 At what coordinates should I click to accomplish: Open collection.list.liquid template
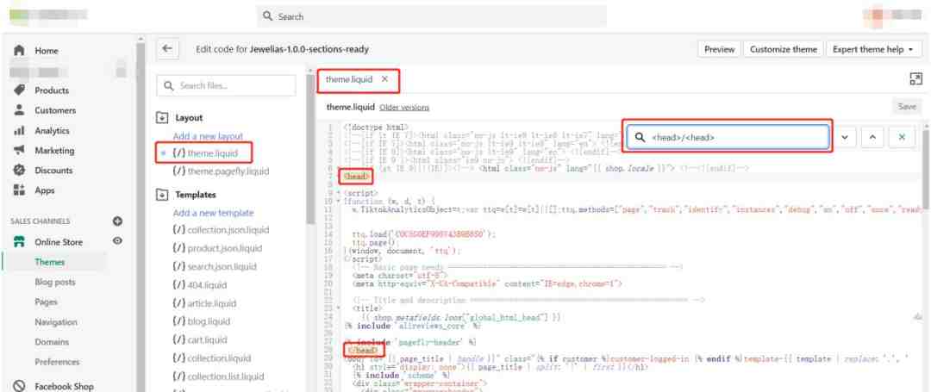218,376
